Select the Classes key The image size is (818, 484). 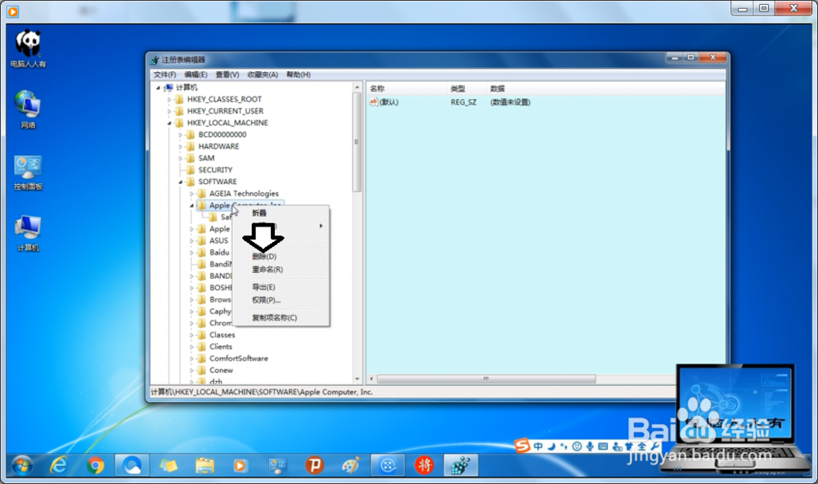222,335
